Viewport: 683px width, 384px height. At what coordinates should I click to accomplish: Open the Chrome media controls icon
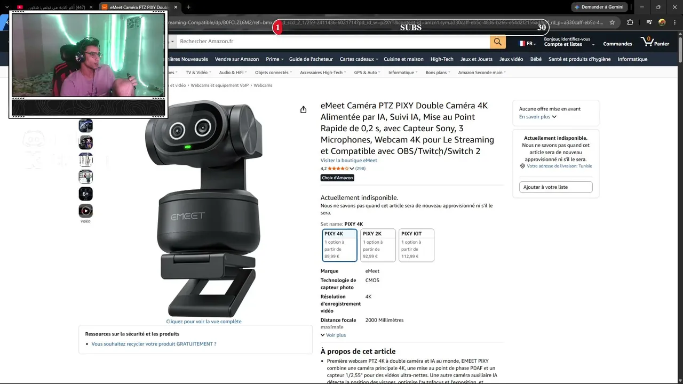click(649, 22)
